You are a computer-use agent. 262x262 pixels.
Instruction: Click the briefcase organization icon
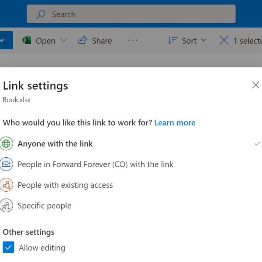coord(6,165)
